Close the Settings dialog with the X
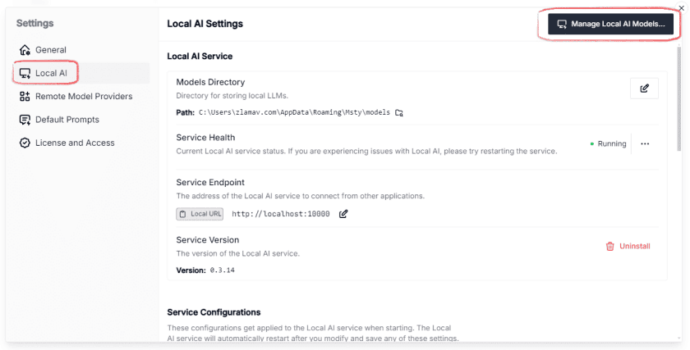Image resolution: width=690 pixels, height=350 pixels. tap(680, 7)
